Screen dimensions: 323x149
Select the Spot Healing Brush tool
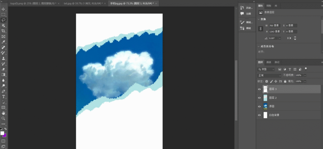click(x=3, y=47)
